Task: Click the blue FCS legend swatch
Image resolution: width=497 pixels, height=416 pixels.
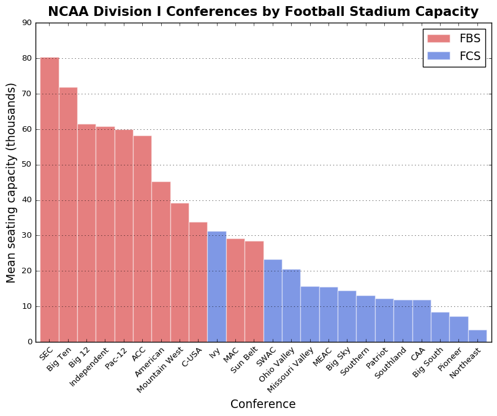Action: point(438,56)
